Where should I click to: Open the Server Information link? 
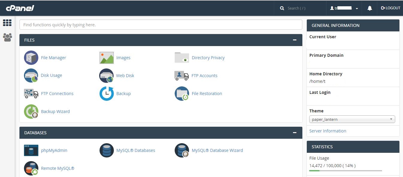point(327,131)
